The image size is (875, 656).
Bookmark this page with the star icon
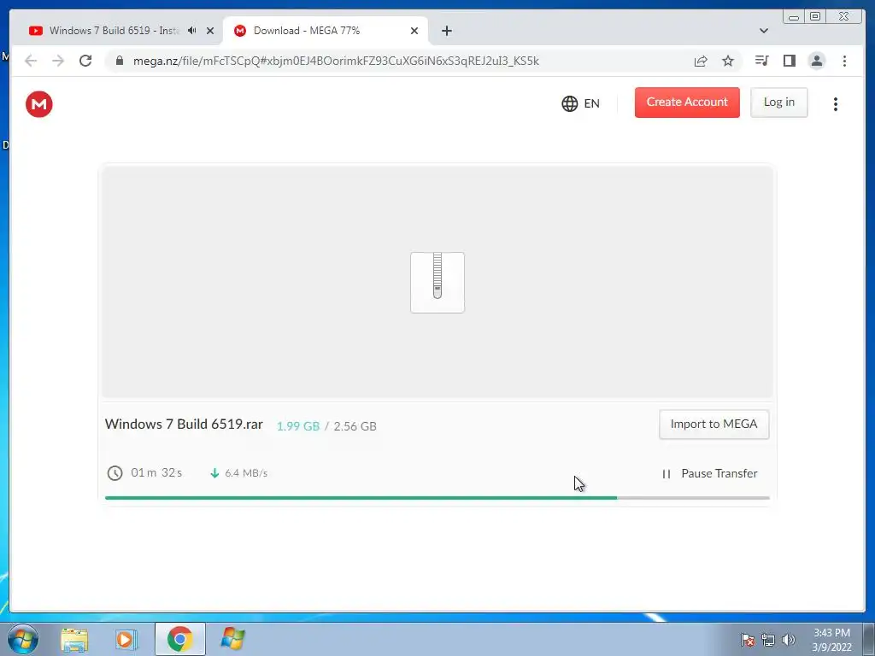(728, 61)
